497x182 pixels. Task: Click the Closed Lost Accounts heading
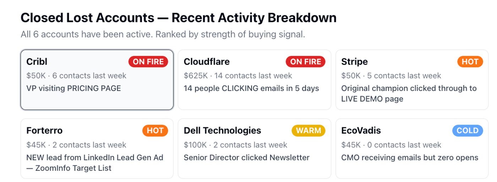[179, 17]
